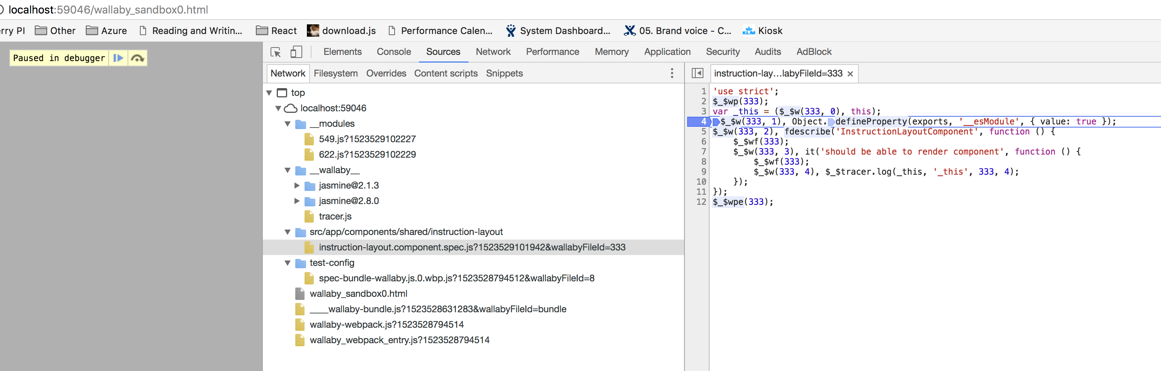This screenshot has height=371, width=1161.
Task: Open the Sources navigator options menu
Action: (672, 73)
